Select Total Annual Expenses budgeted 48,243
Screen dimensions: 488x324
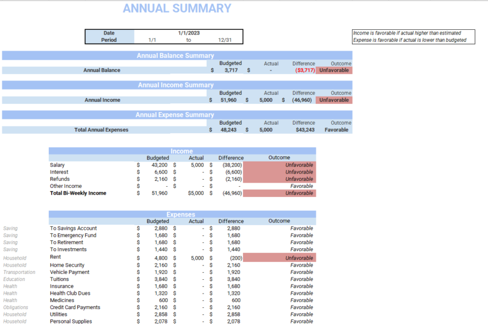tap(228, 130)
